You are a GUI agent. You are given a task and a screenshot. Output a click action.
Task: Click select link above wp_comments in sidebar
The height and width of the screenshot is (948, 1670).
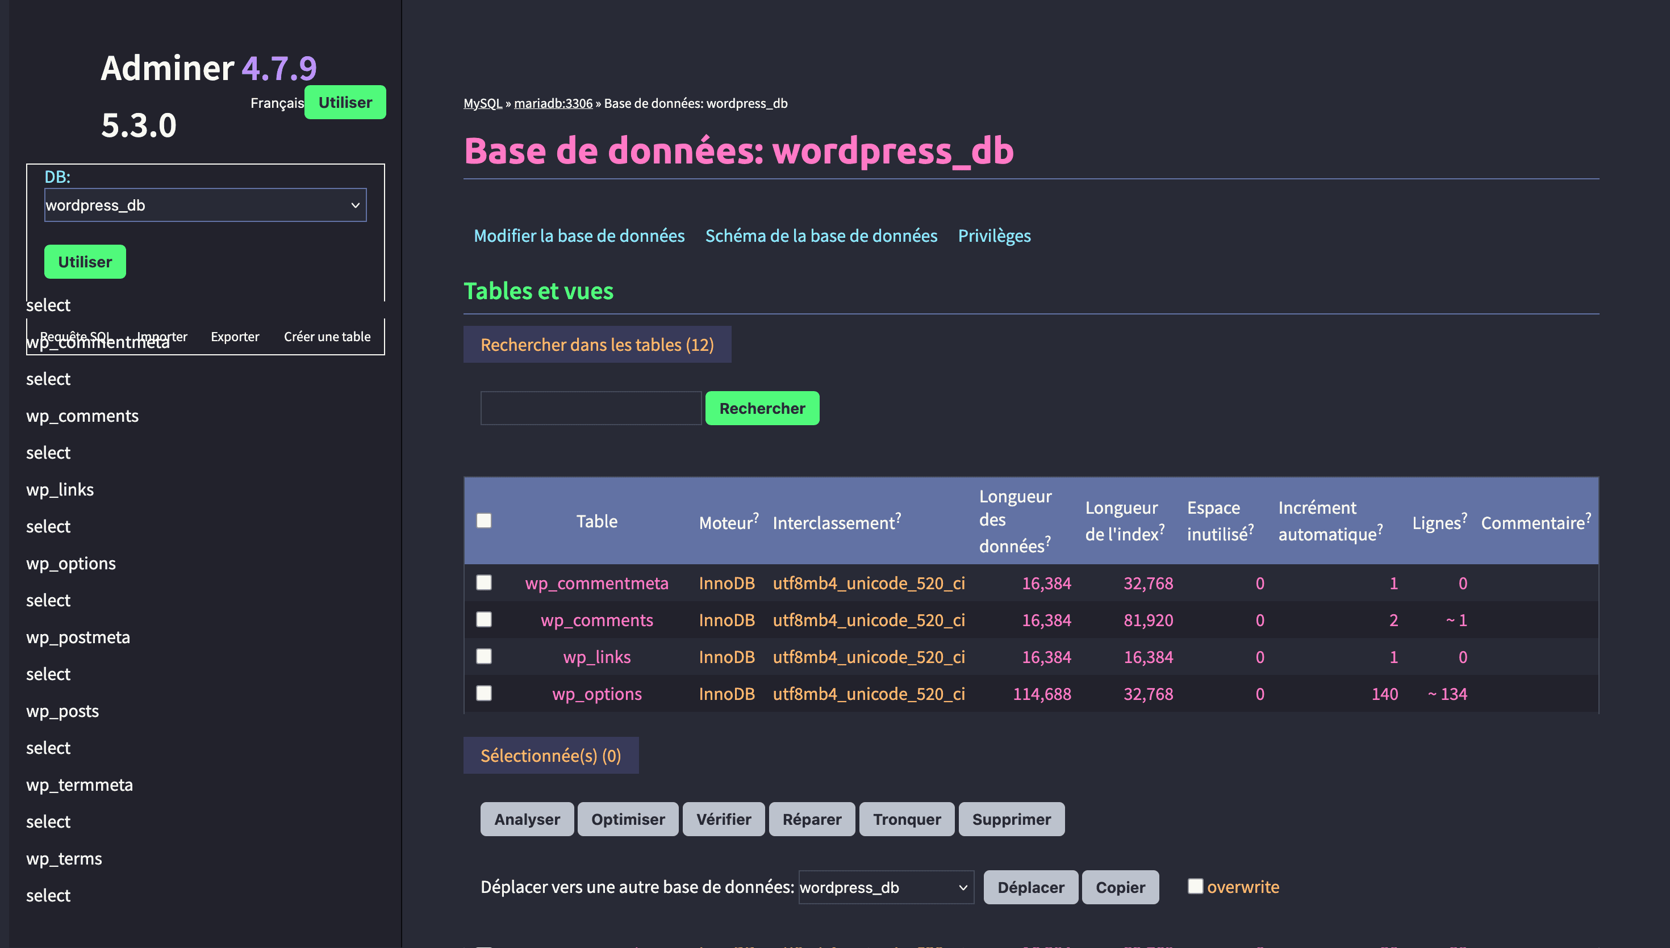pos(48,378)
